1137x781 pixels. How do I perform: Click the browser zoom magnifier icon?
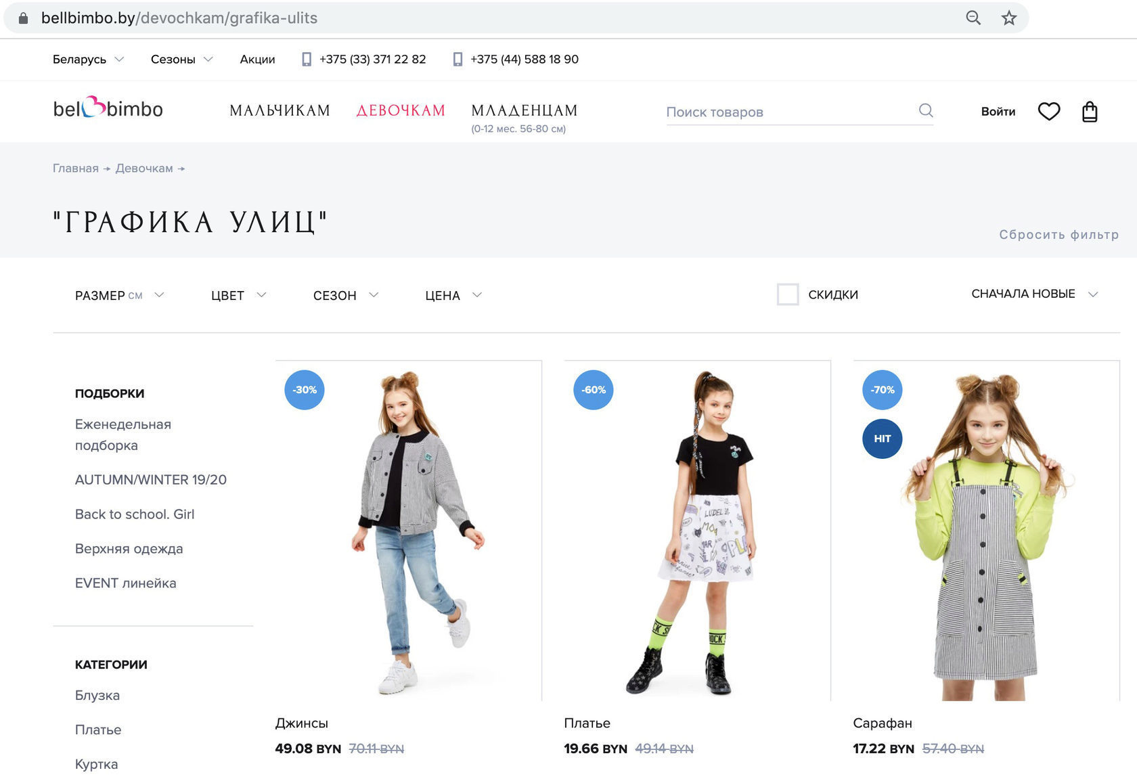pyautogui.click(x=973, y=18)
